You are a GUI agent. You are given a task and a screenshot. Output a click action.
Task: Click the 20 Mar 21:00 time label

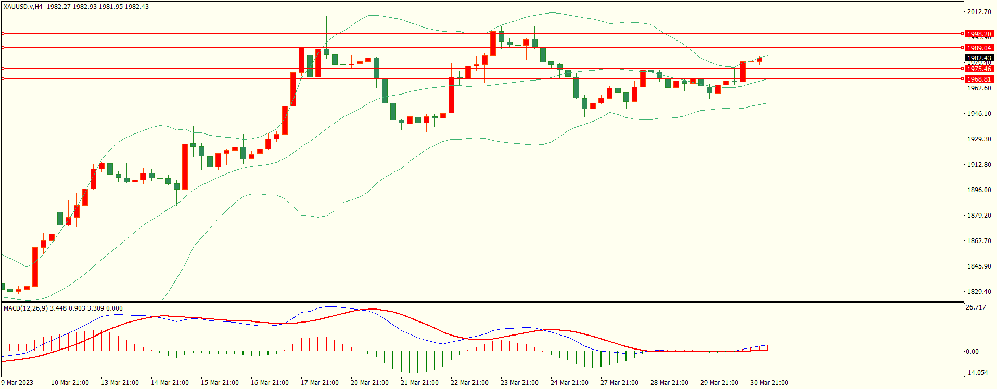click(x=369, y=383)
